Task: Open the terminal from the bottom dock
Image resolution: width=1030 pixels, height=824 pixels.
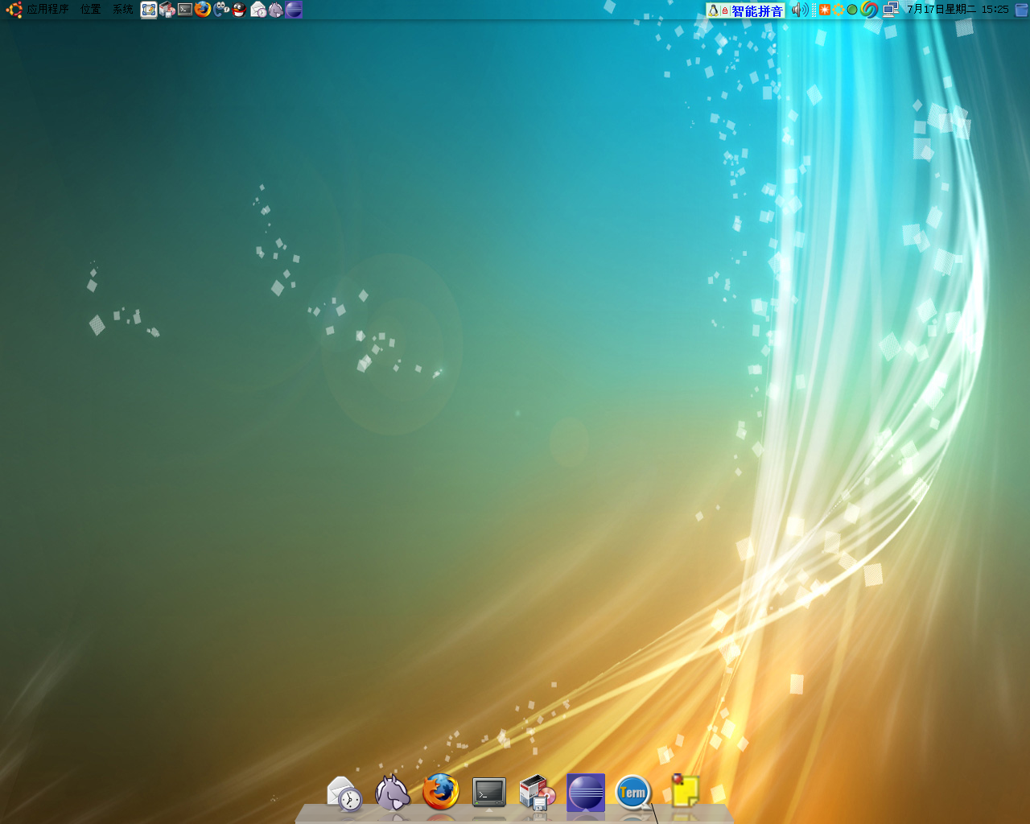Action: (x=489, y=793)
